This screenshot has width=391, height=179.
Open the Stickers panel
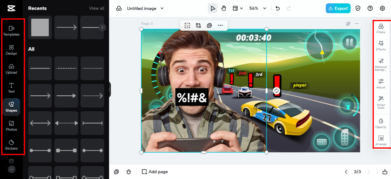pyautogui.click(x=11, y=145)
